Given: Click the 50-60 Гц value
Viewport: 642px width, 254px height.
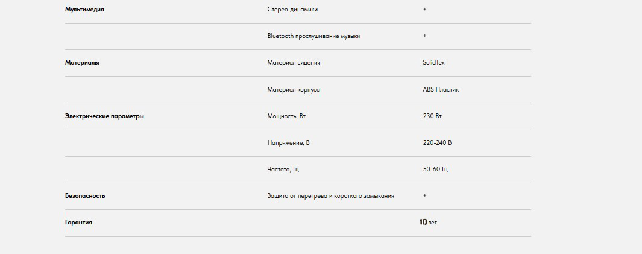Looking at the screenshot, I should 435,169.
